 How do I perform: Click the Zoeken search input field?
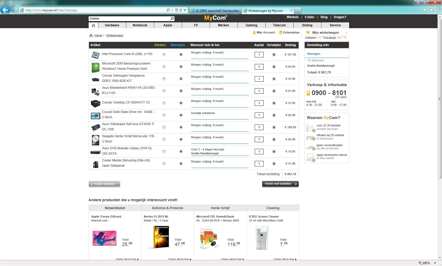coord(129,18)
